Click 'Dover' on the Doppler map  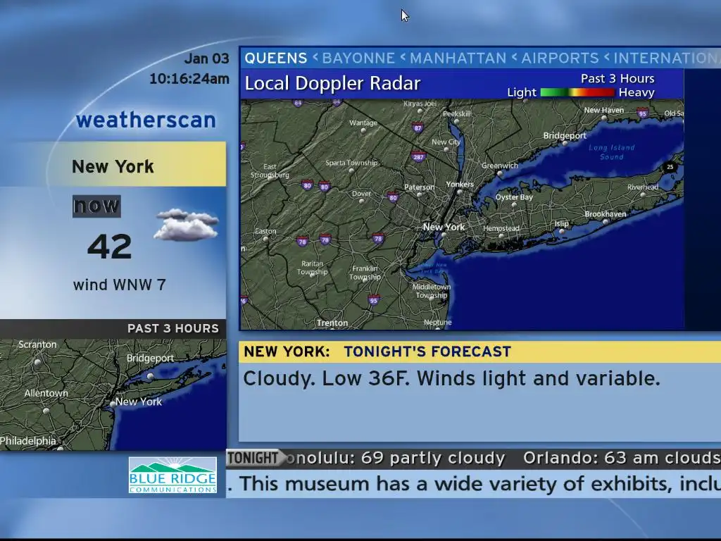[x=361, y=194]
